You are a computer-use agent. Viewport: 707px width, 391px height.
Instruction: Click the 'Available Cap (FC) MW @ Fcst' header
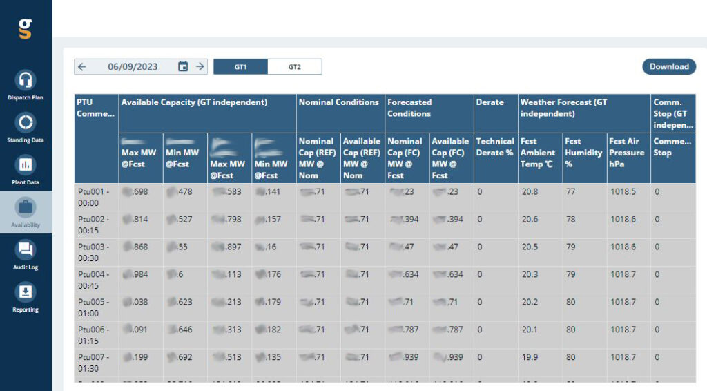tap(452, 158)
